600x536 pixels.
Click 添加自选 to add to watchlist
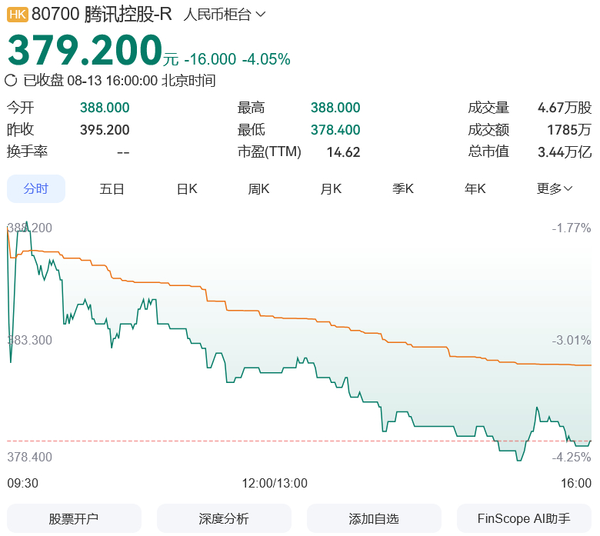pos(374,518)
